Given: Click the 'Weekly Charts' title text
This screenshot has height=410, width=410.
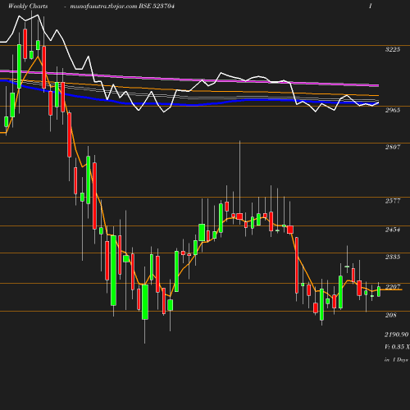Looking at the screenshot, I should click(28, 6).
